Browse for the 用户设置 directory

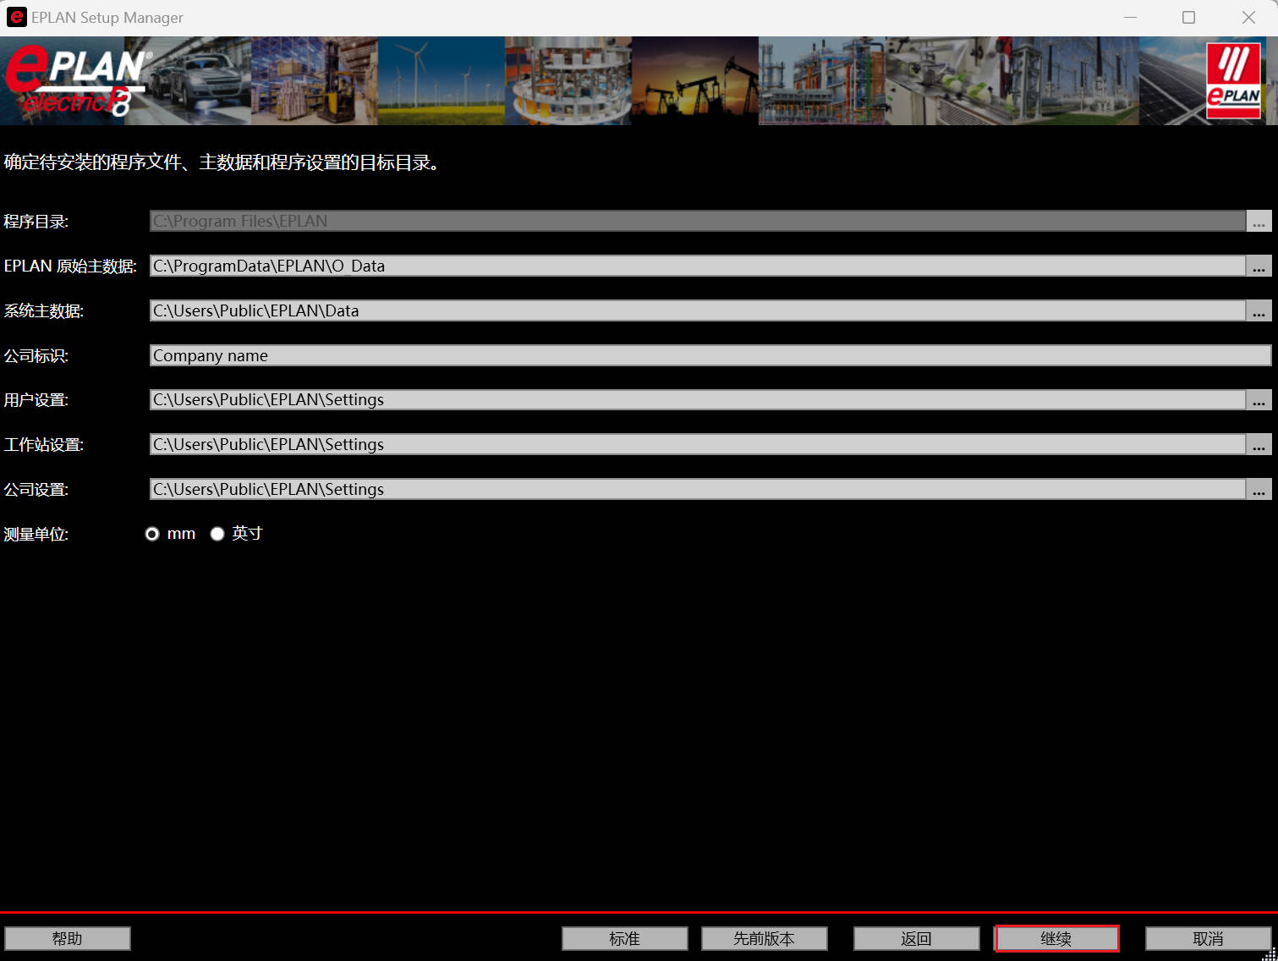pyautogui.click(x=1259, y=399)
